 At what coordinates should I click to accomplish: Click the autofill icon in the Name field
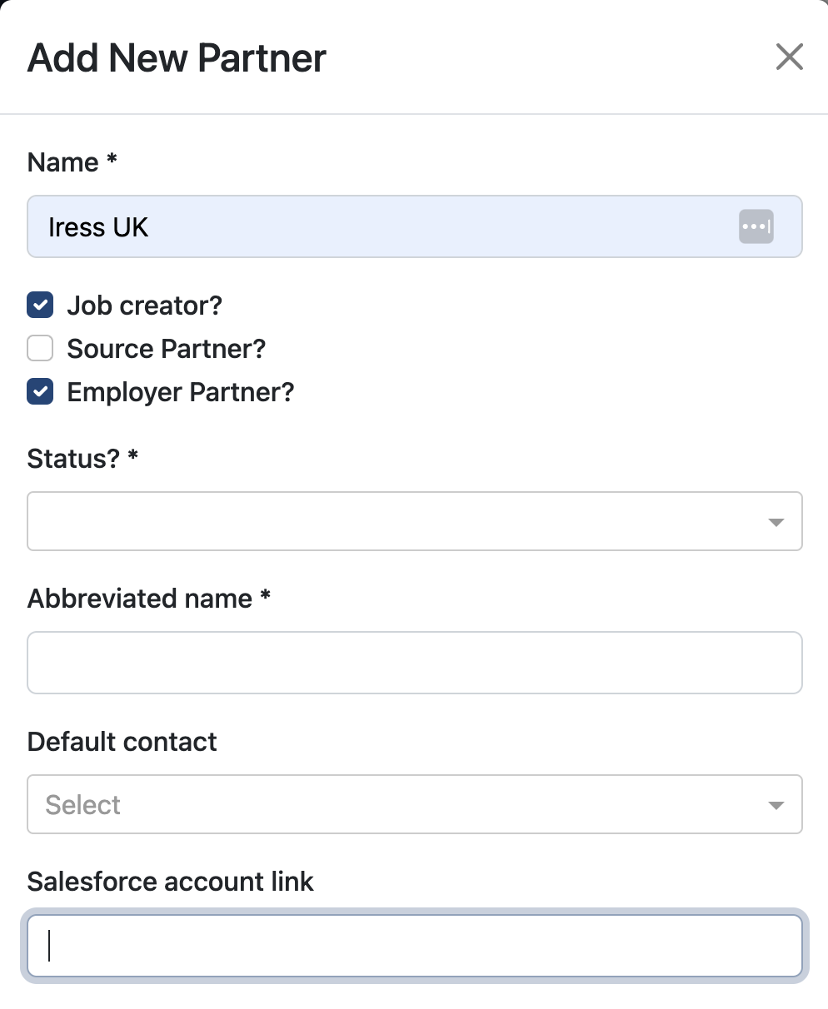756,226
